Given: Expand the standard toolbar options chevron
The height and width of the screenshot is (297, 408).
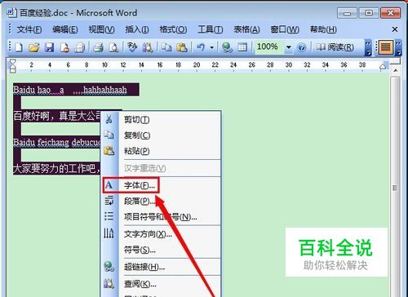Looking at the screenshot, I should tap(368, 48).
